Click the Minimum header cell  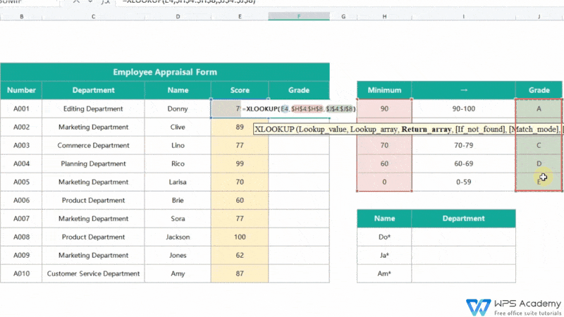tap(384, 90)
